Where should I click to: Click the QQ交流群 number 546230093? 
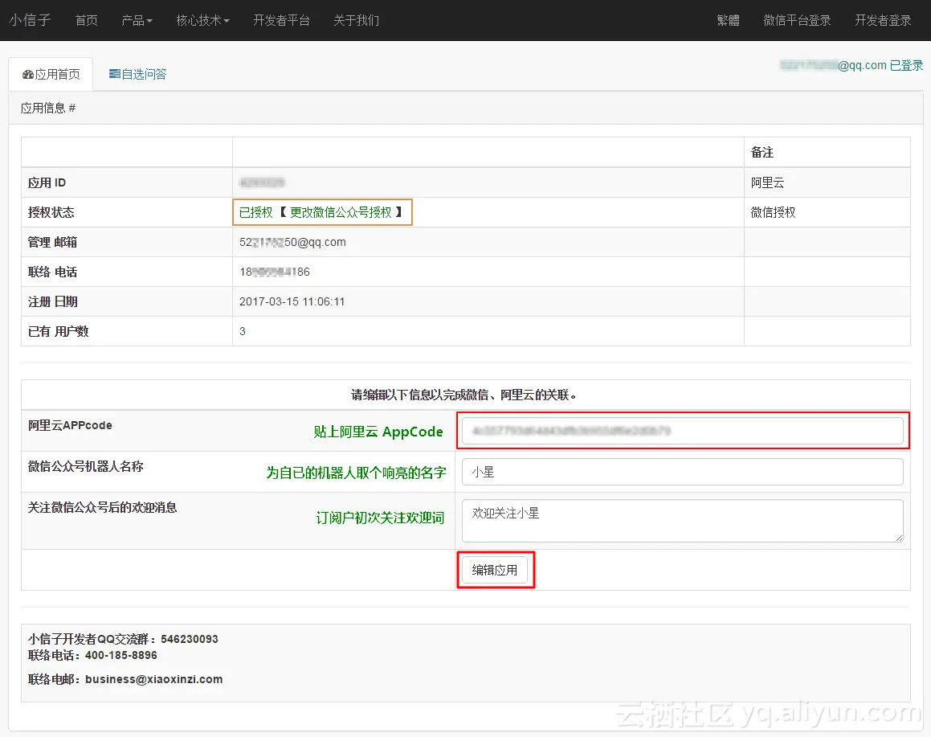(190, 639)
